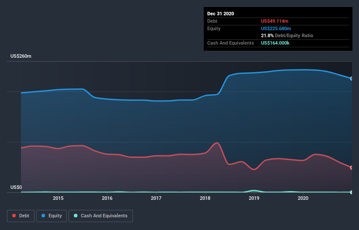Click the 2016 x-axis label
The width and height of the screenshot is (359, 230).
tap(107, 198)
